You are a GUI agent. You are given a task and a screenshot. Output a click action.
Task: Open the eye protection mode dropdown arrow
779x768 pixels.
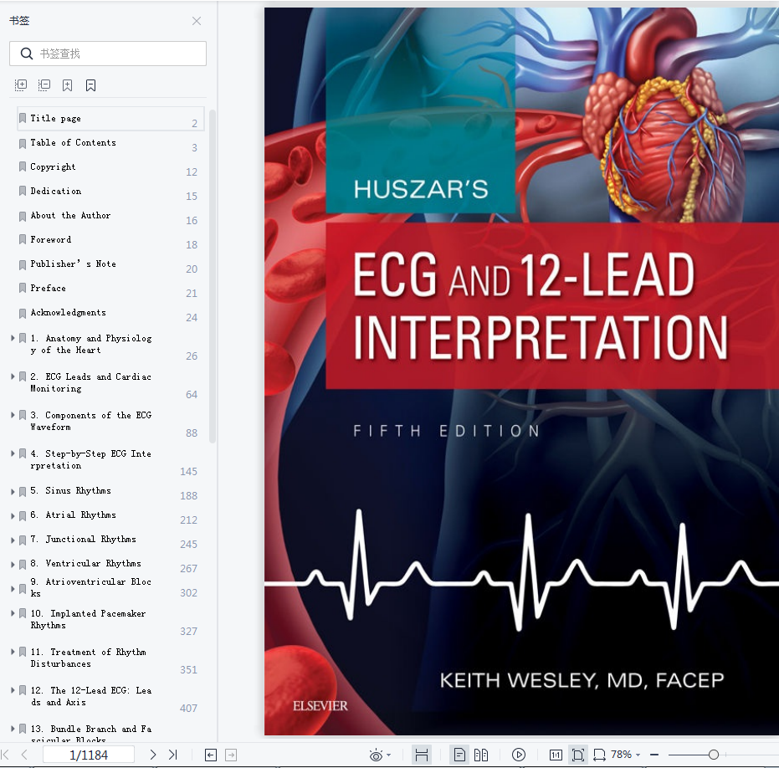coord(388,755)
